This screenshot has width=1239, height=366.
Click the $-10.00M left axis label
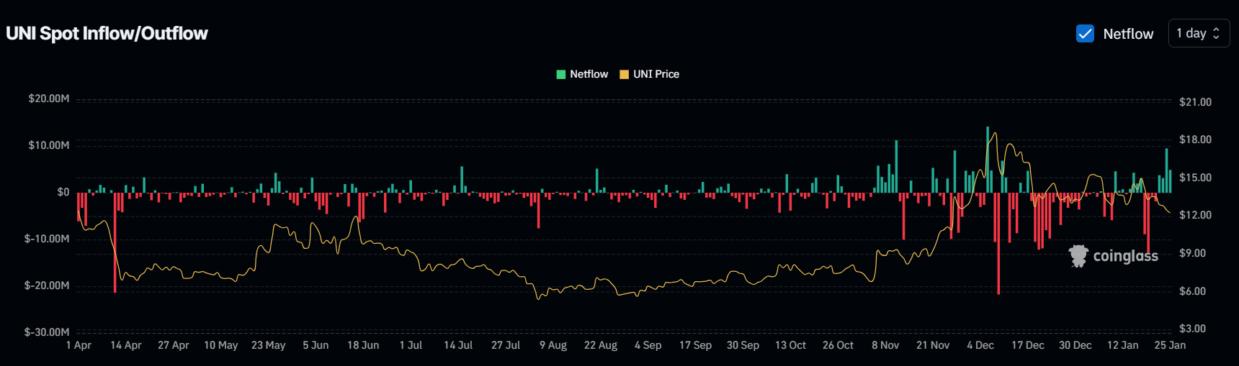coord(47,239)
